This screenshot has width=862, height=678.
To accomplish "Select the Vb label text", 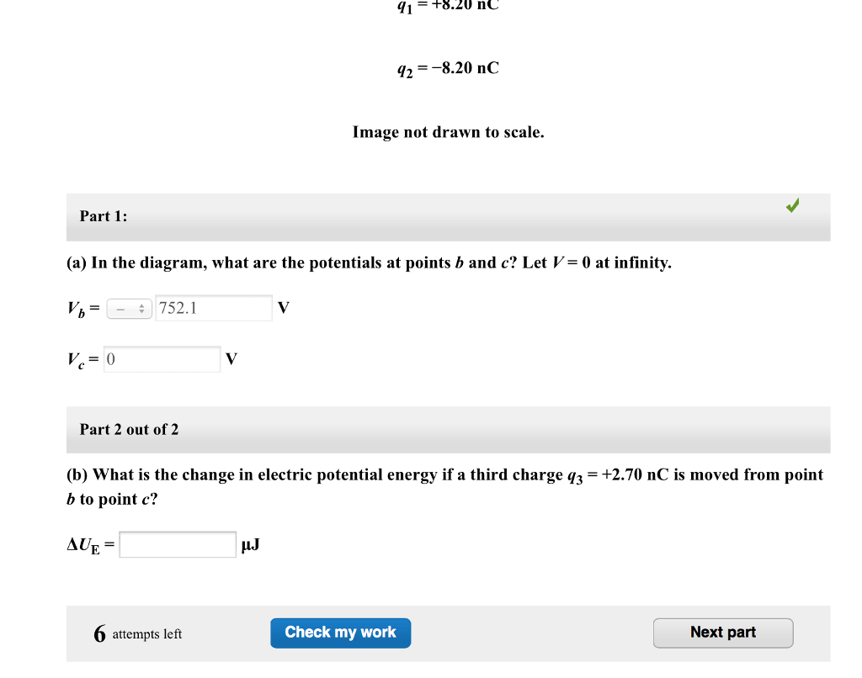I will coord(75,308).
